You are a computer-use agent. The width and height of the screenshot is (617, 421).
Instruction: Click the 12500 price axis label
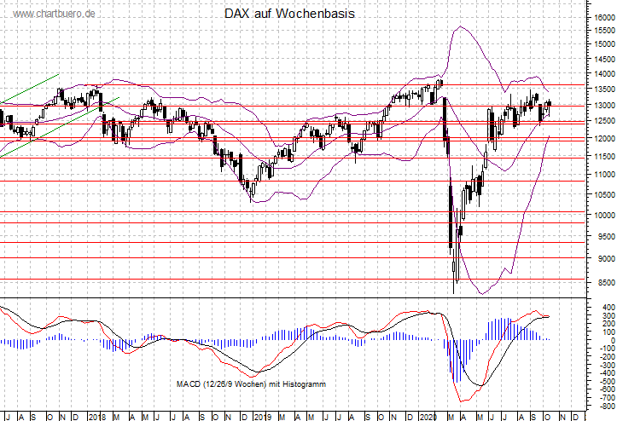click(x=605, y=121)
